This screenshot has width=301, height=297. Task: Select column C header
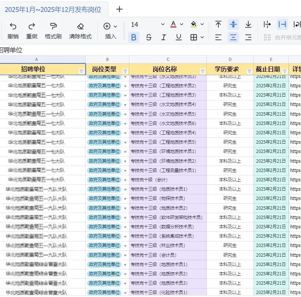point(168,59)
